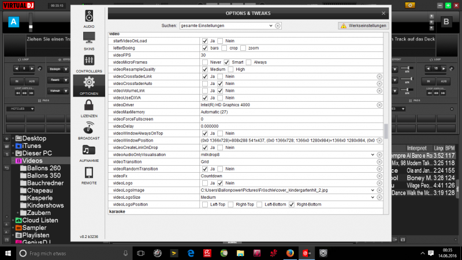
Task: Open the Remote settings section
Action: point(89,174)
